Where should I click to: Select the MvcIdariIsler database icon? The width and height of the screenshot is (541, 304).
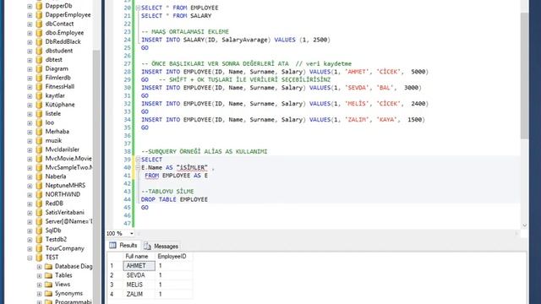pyautogui.click(x=39, y=149)
